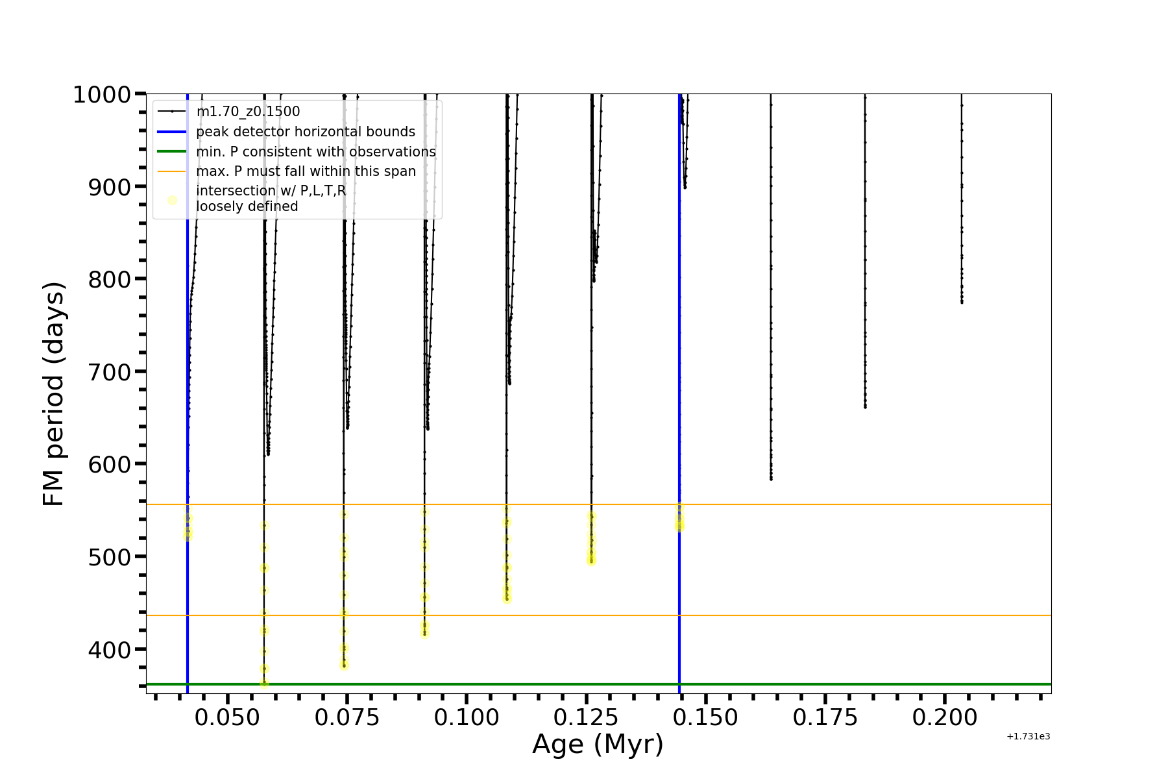Click the 'Age (Myr)' x-axis label

[x=598, y=744]
